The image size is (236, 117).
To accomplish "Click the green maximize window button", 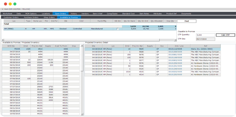I will (15, 4).
